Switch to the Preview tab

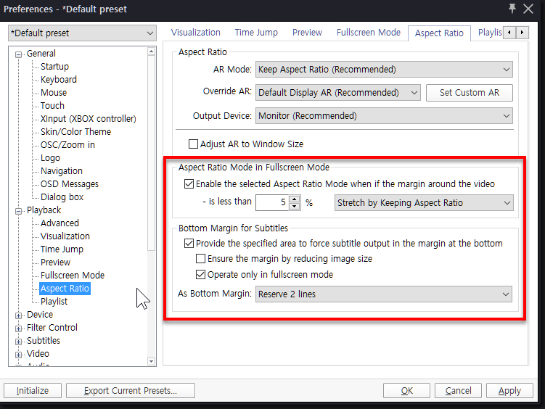(307, 33)
